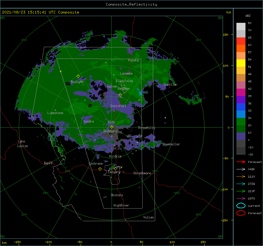Click the RedDeer city label
This screenshot has width=263, height=246.
click(124, 89)
